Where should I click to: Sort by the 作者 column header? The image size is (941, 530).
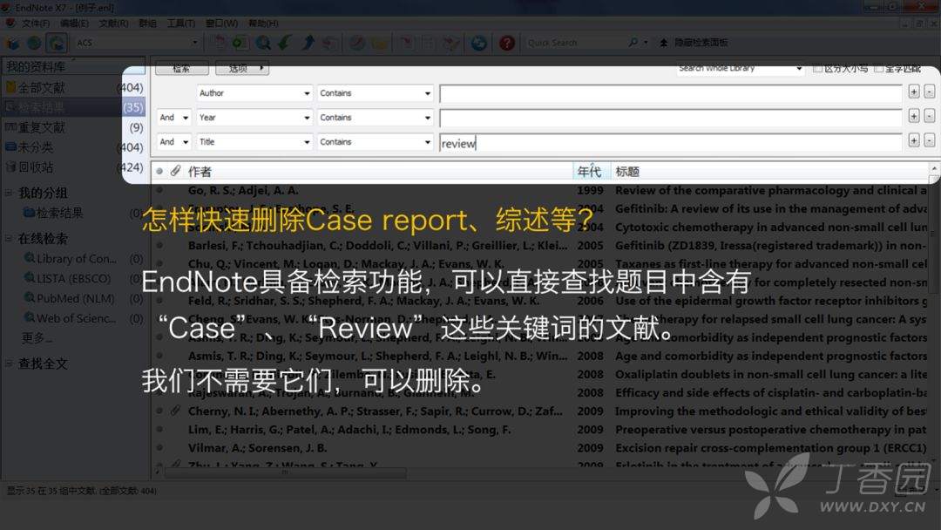tap(200, 172)
